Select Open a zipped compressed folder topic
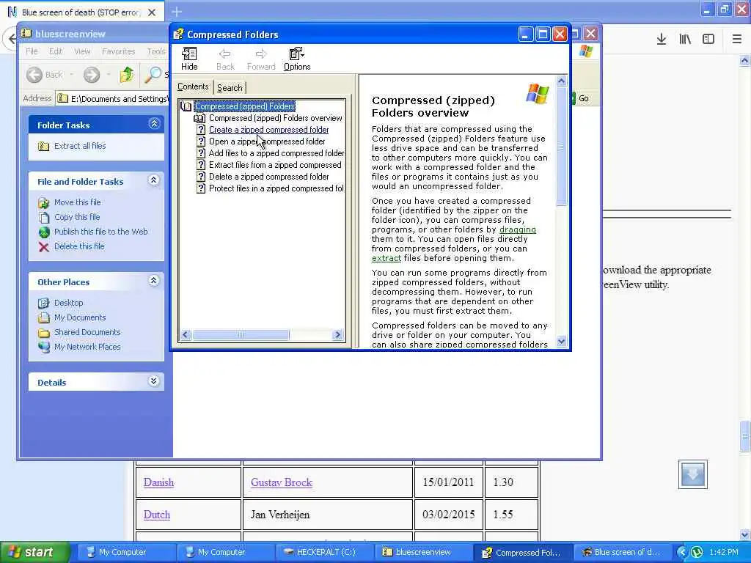 pyautogui.click(x=267, y=141)
